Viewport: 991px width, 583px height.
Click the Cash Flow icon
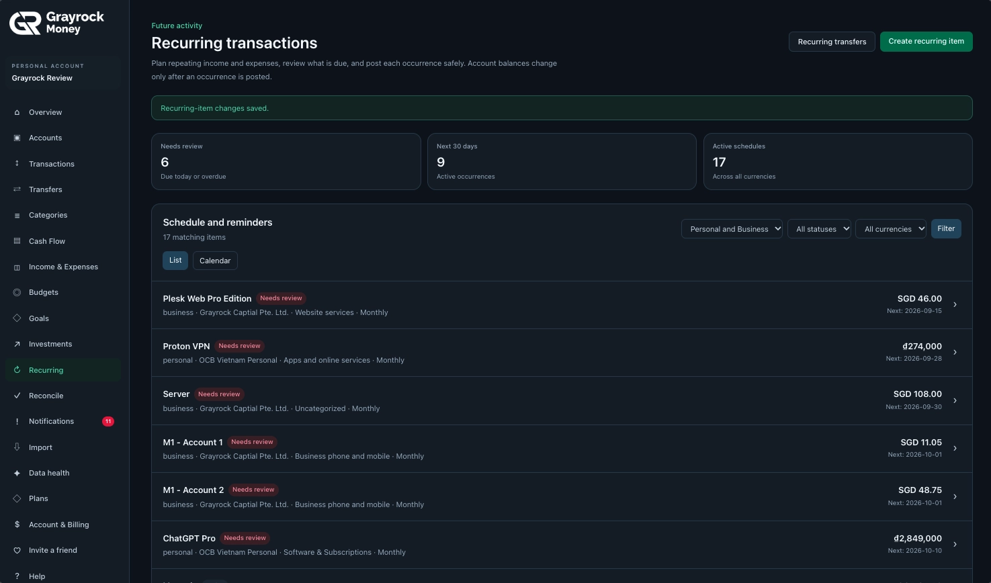pos(17,241)
